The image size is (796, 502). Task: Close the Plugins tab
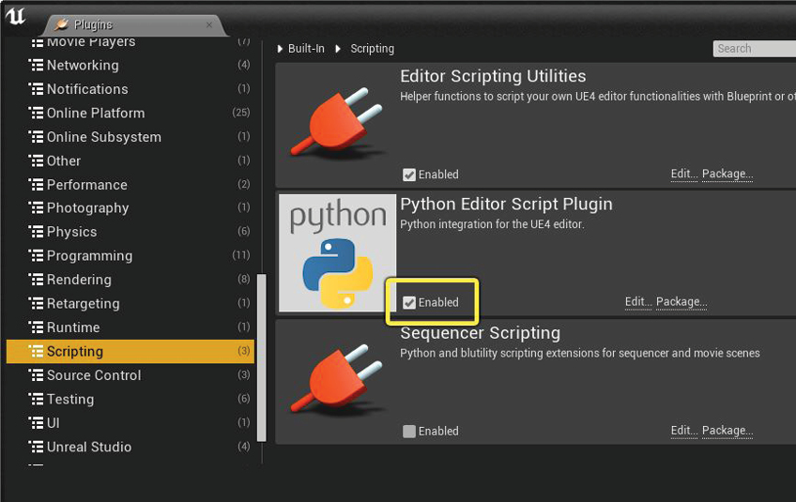click(x=209, y=24)
